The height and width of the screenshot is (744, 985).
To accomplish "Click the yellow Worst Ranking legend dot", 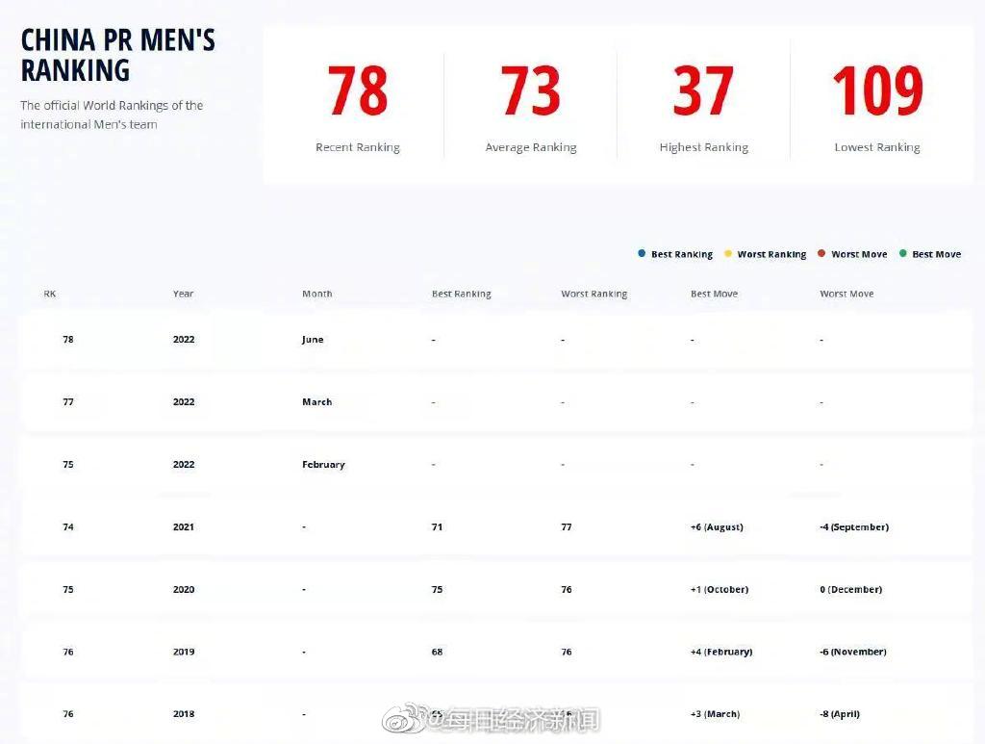I will 728,253.
